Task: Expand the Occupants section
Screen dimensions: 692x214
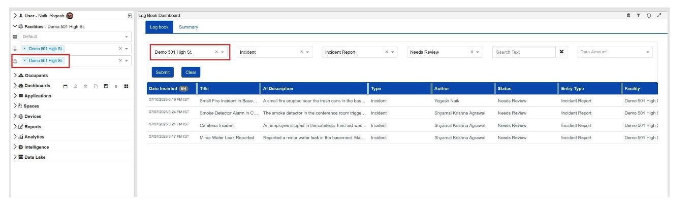Action: (15, 75)
